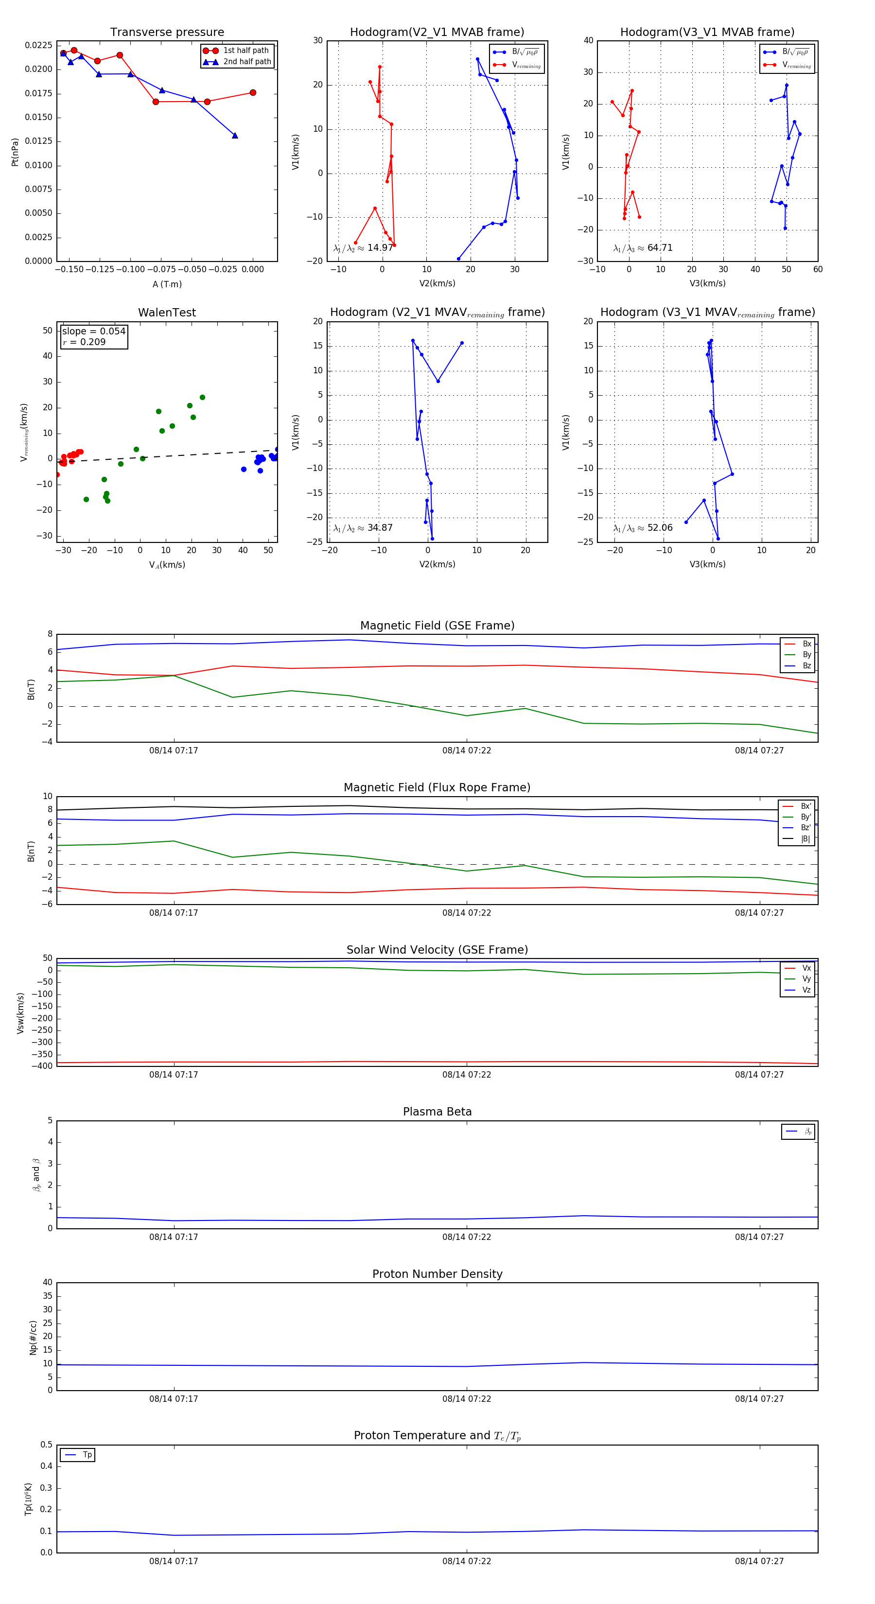
Task: Click 'Hodogram (V2_V1 MVAV remaining frame)' title
Action: click(x=437, y=313)
